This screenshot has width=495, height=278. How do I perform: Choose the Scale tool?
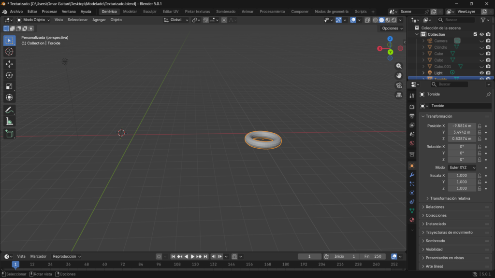9,86
